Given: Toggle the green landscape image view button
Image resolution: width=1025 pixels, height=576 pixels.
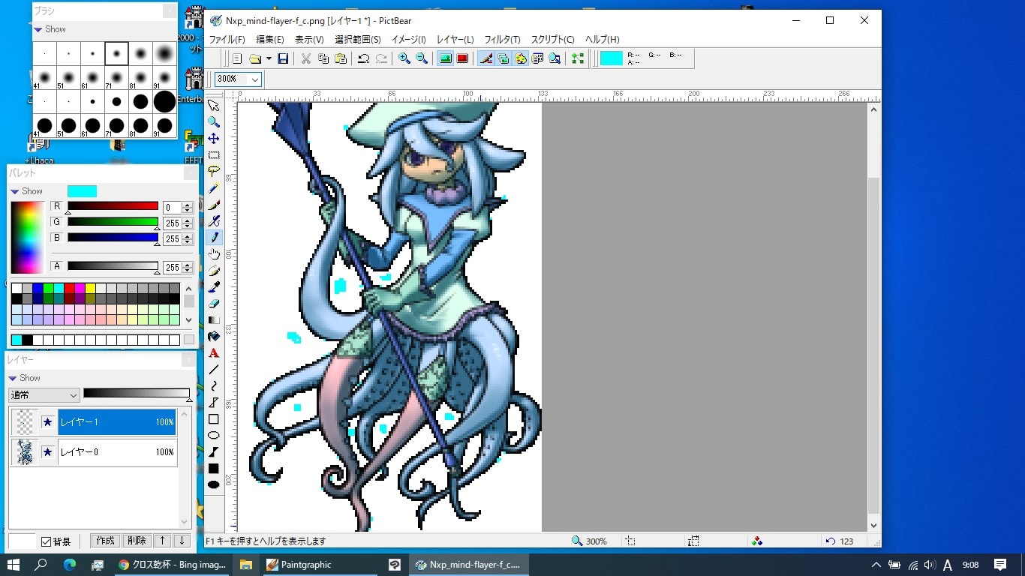Looking at the screenshot, I should point(445,58).
